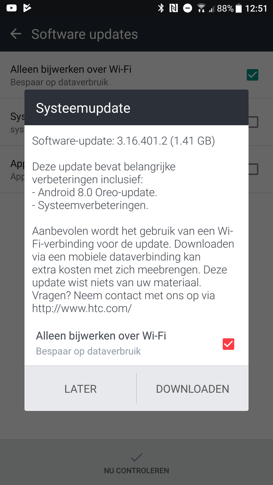The height and width of the screenshot is (485, 273).
Task: Tap the clock showing 12:51
Action: pyautogui.click(x=256, y=8)
